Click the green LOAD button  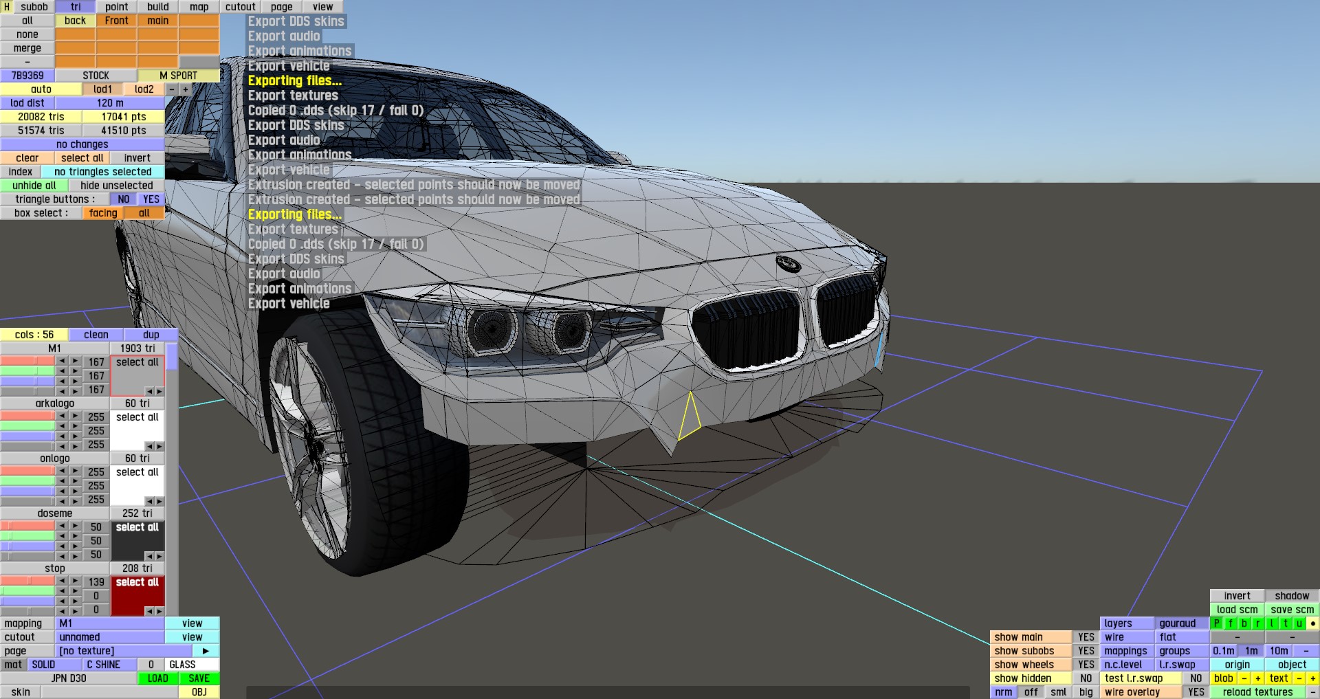tap(158, 678)
